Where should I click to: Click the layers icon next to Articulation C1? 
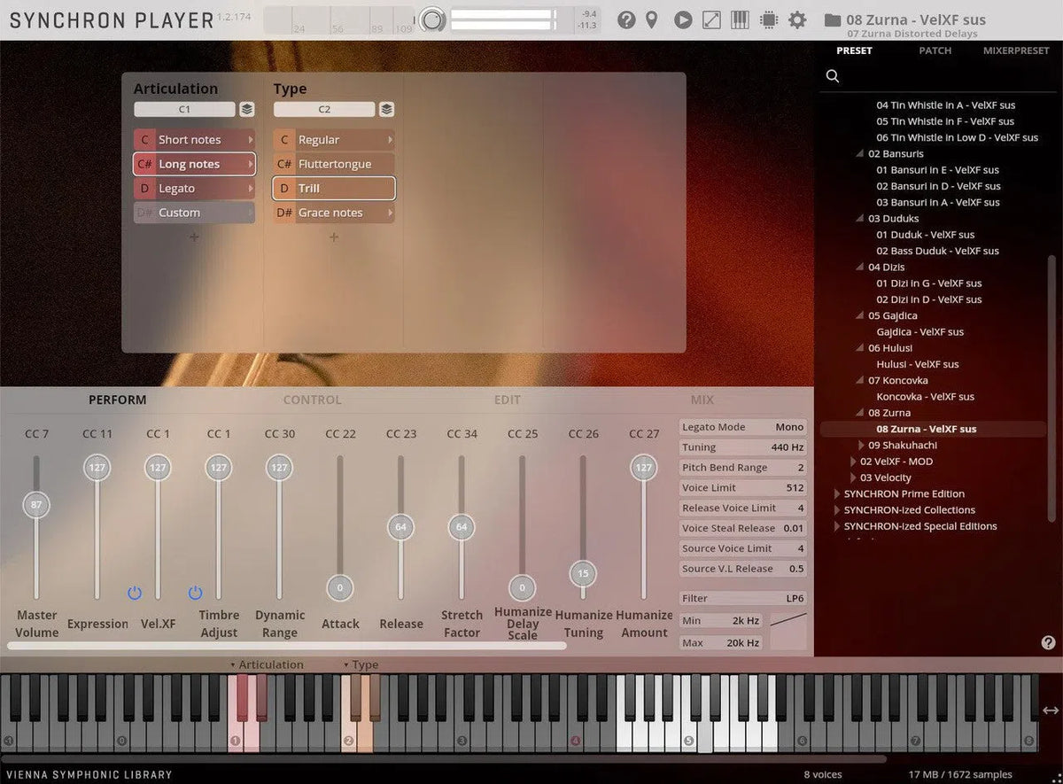point(247,110)
